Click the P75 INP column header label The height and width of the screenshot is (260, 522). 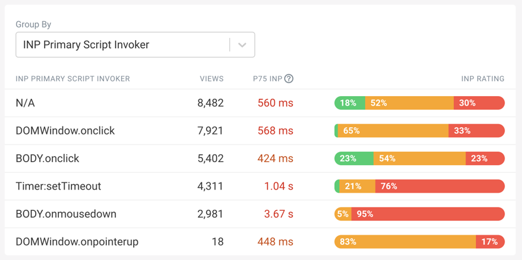pyautogui.click(x=267, y=79)
